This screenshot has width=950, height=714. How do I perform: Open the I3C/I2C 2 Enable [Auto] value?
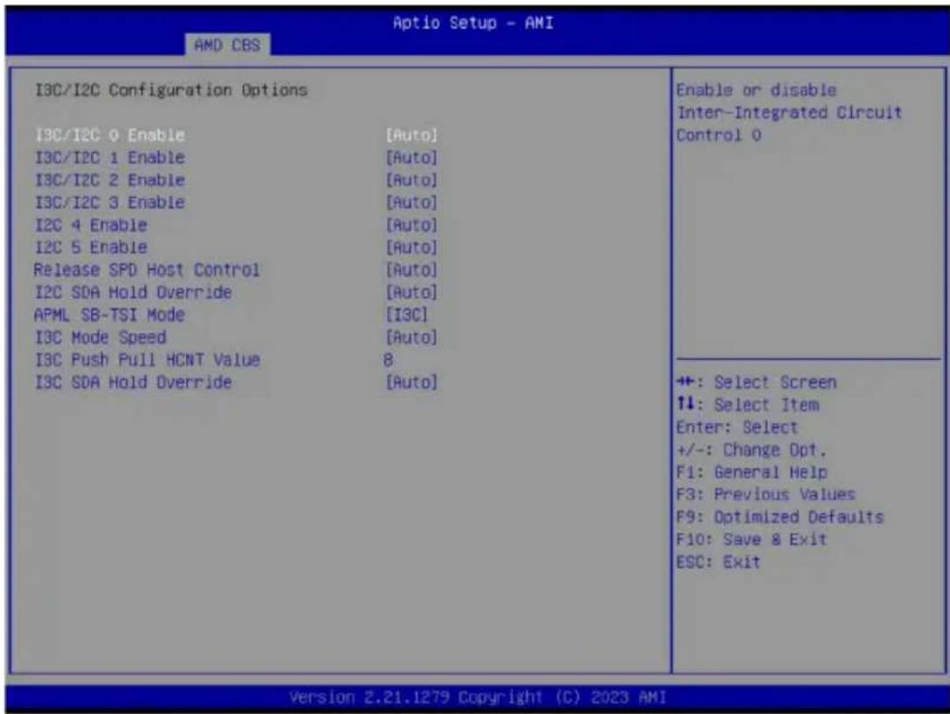[411, 180]
